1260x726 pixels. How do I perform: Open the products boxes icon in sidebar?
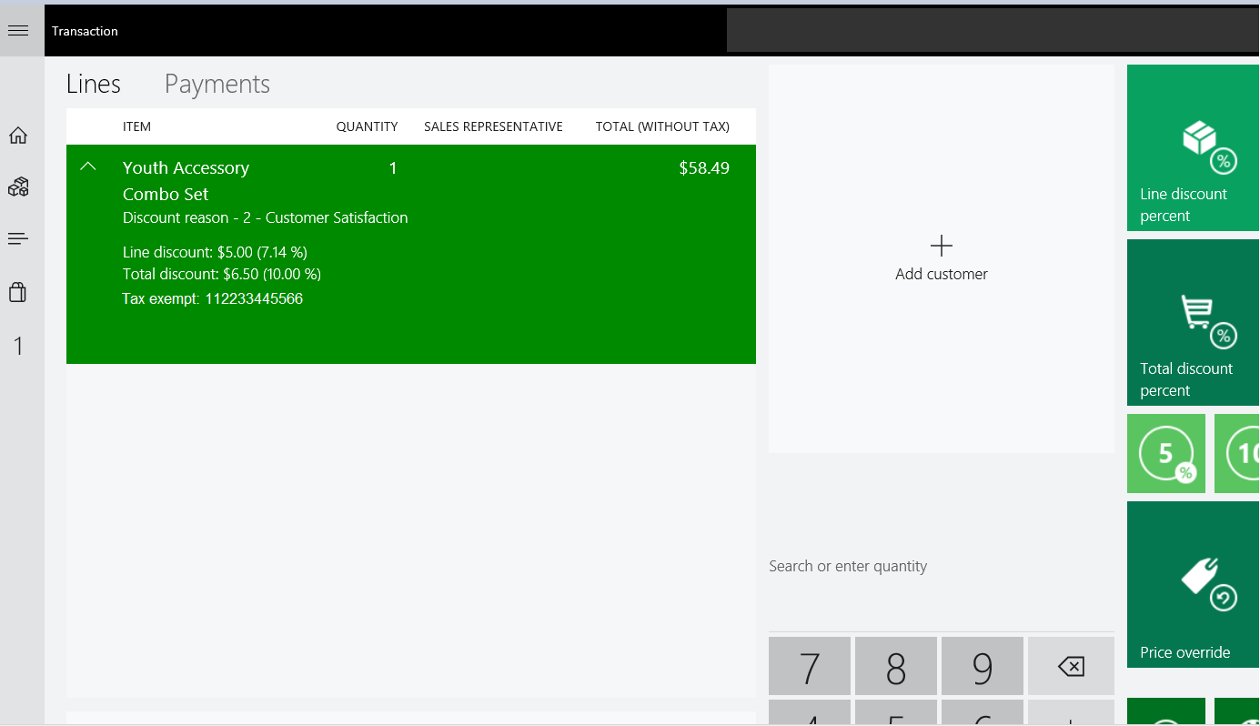18,187
